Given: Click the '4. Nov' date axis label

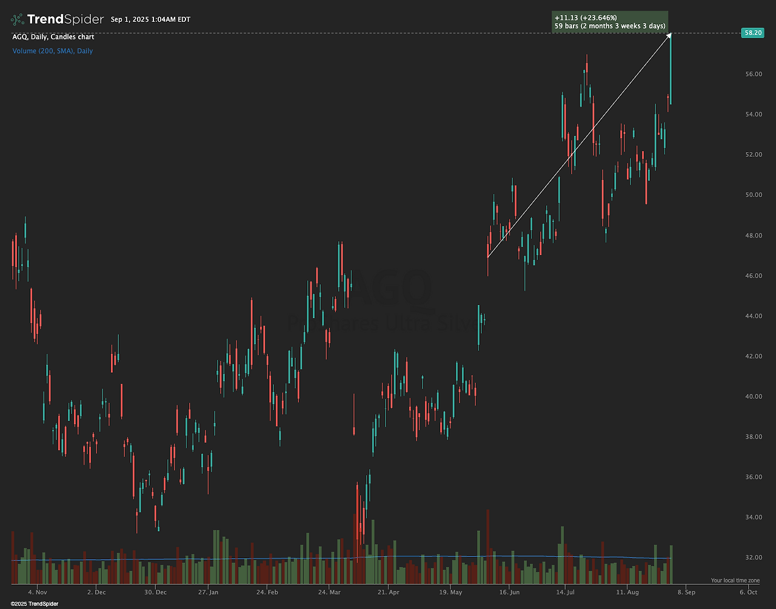Looking at the screenshot, I should click(38, 591).
